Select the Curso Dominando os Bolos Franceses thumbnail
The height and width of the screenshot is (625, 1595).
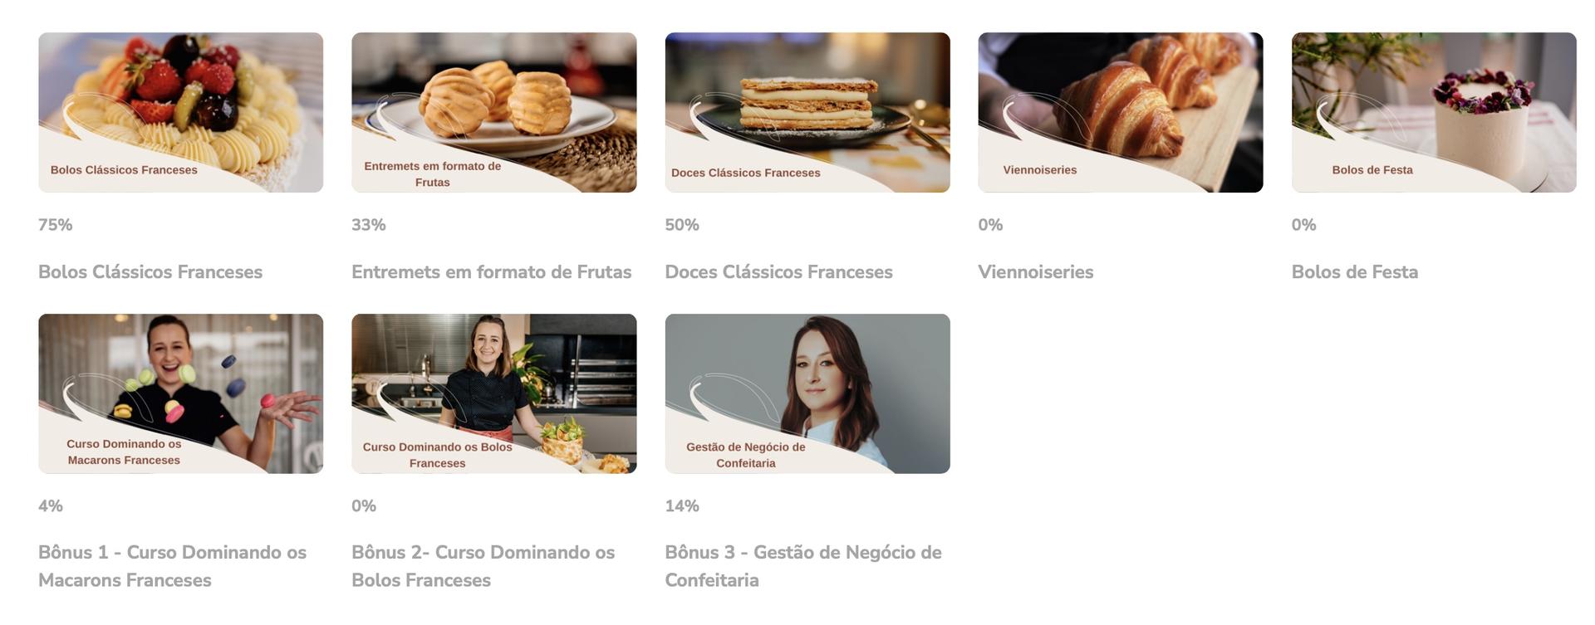pos(493,393)
